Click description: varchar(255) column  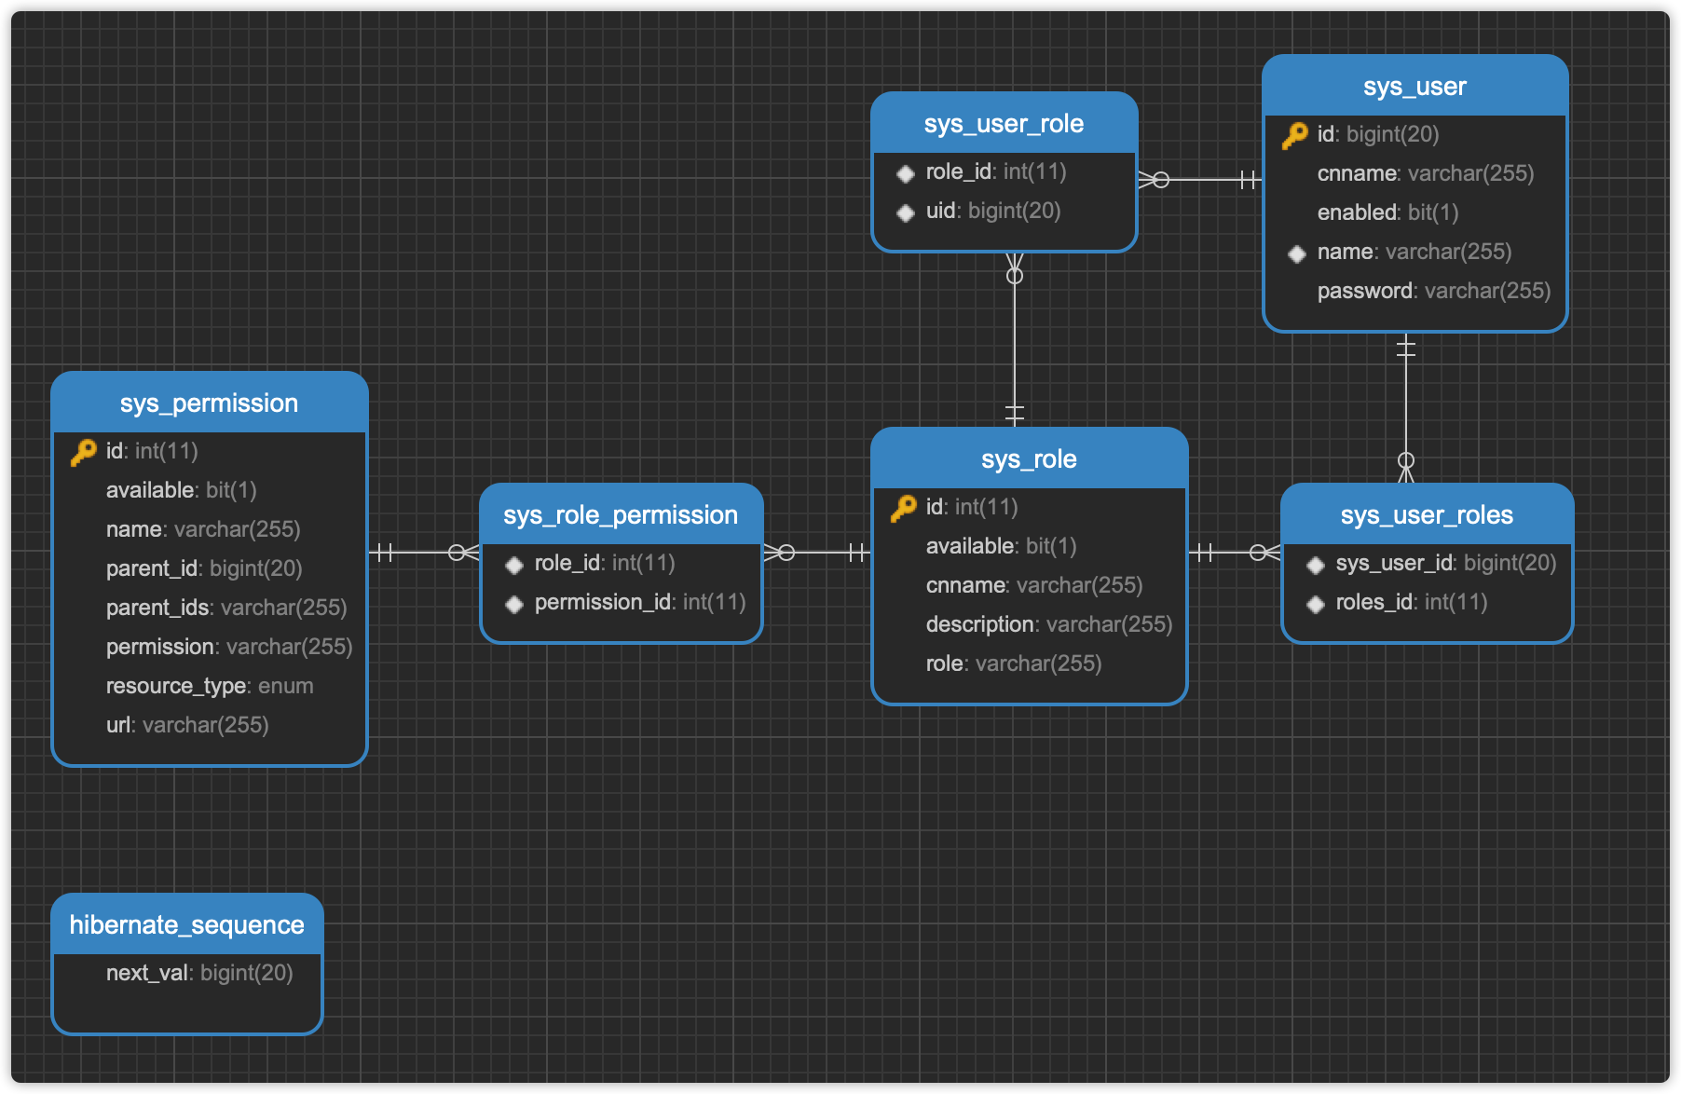[x=1049, y=624]
